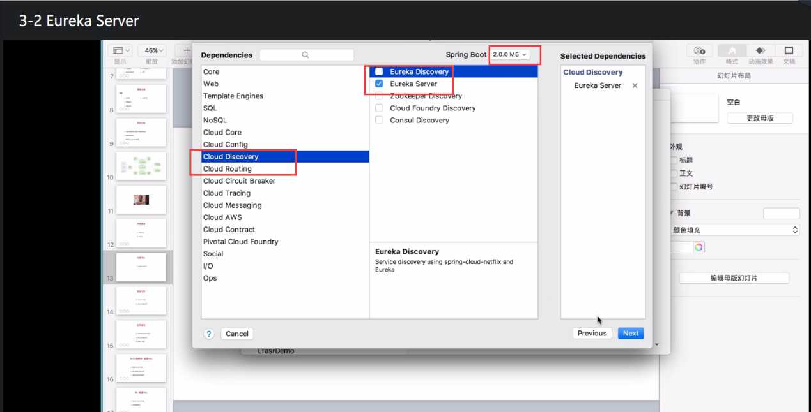This screenshot has width=811, height=412.
Task: Check the Eureka Discovery checkbox
Action: pos(379,71)
